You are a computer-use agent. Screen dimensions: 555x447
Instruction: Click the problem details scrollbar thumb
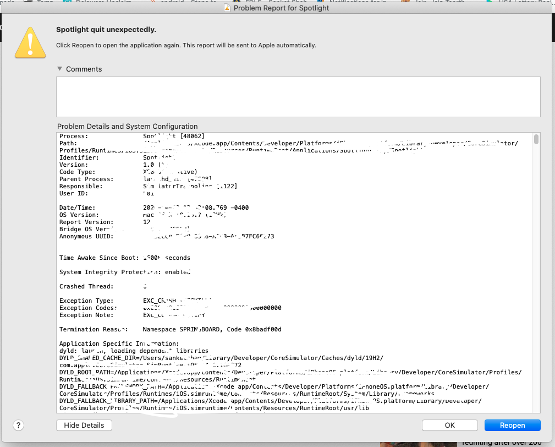[536, 139]
